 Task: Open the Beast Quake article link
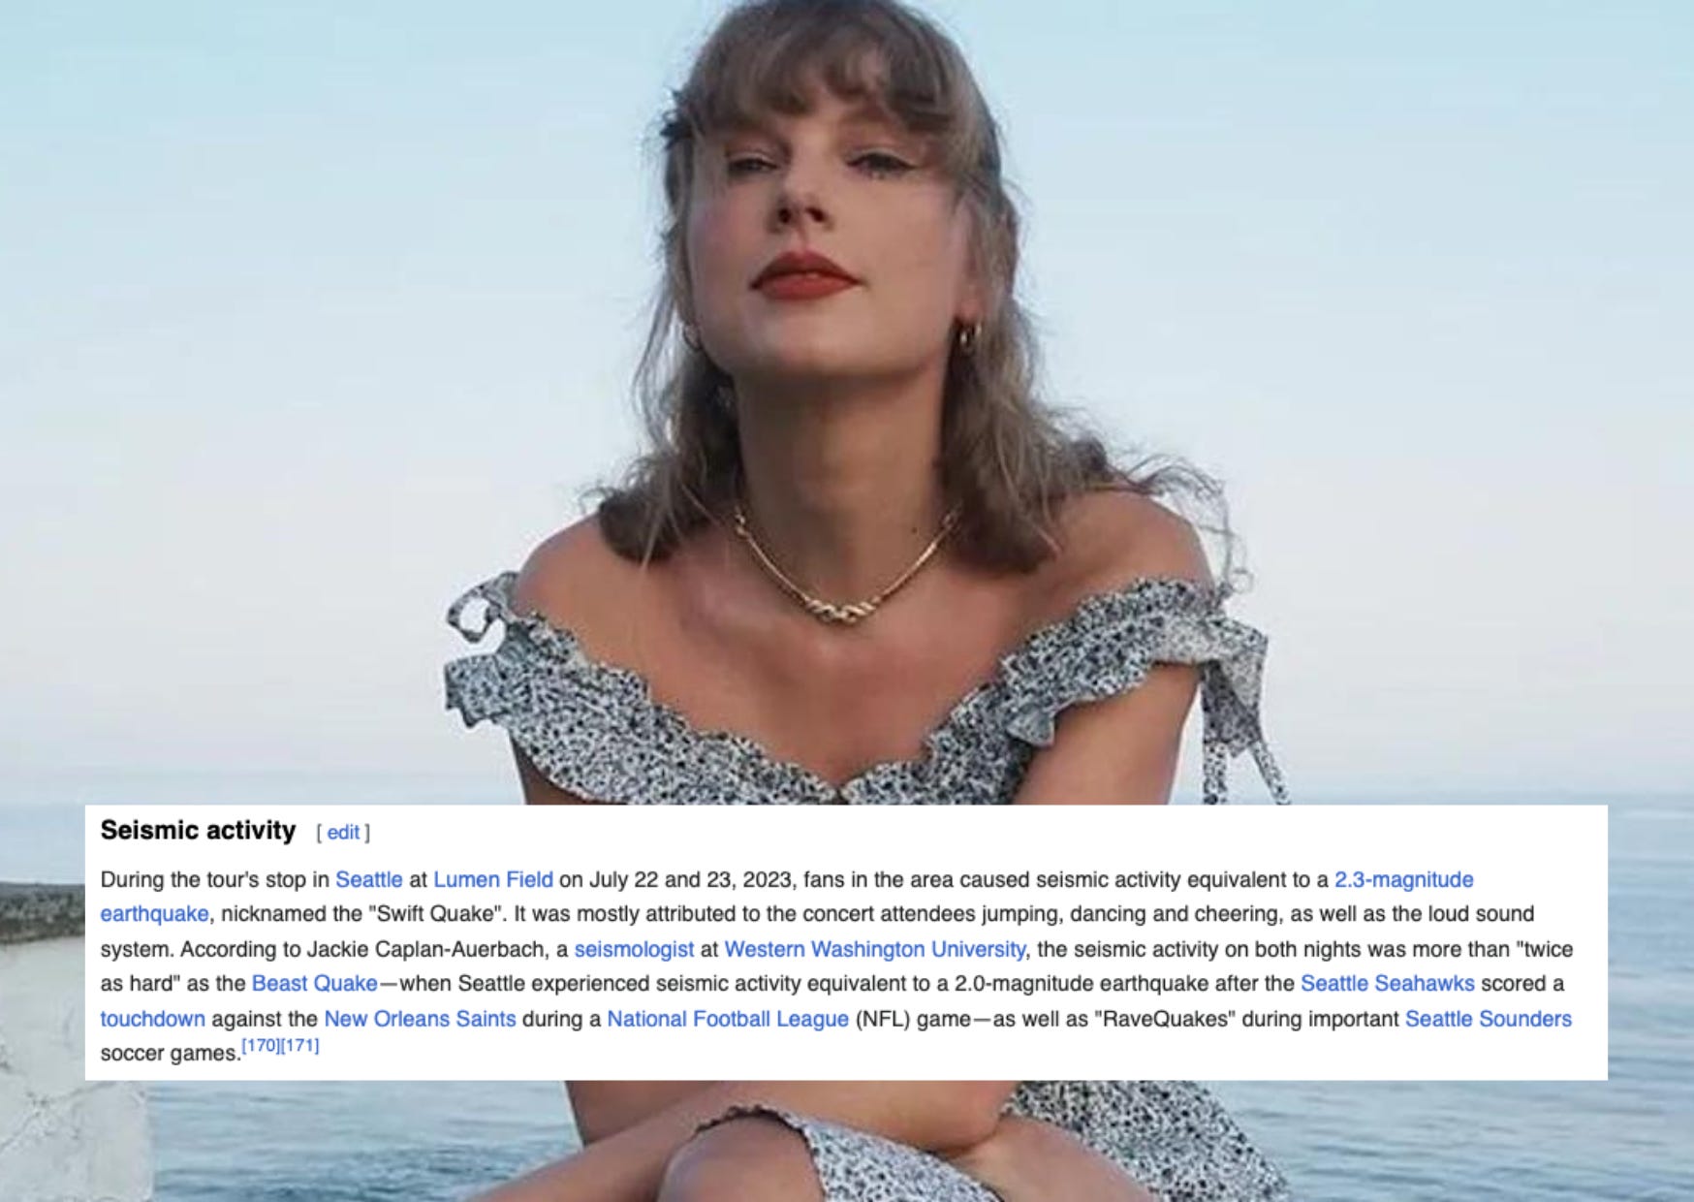click(x=314, y=983)
